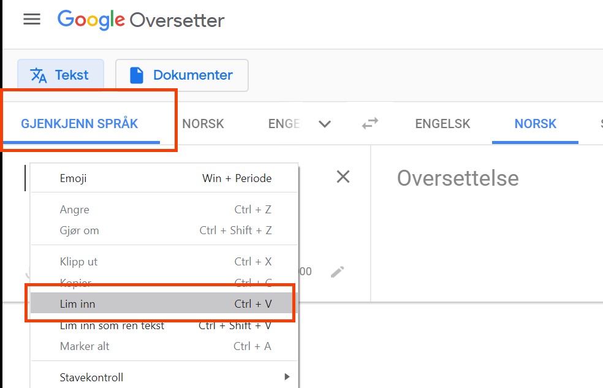Open the Dokumenter translation mode
The image size is (603, 388).
(x=182, y=75)
